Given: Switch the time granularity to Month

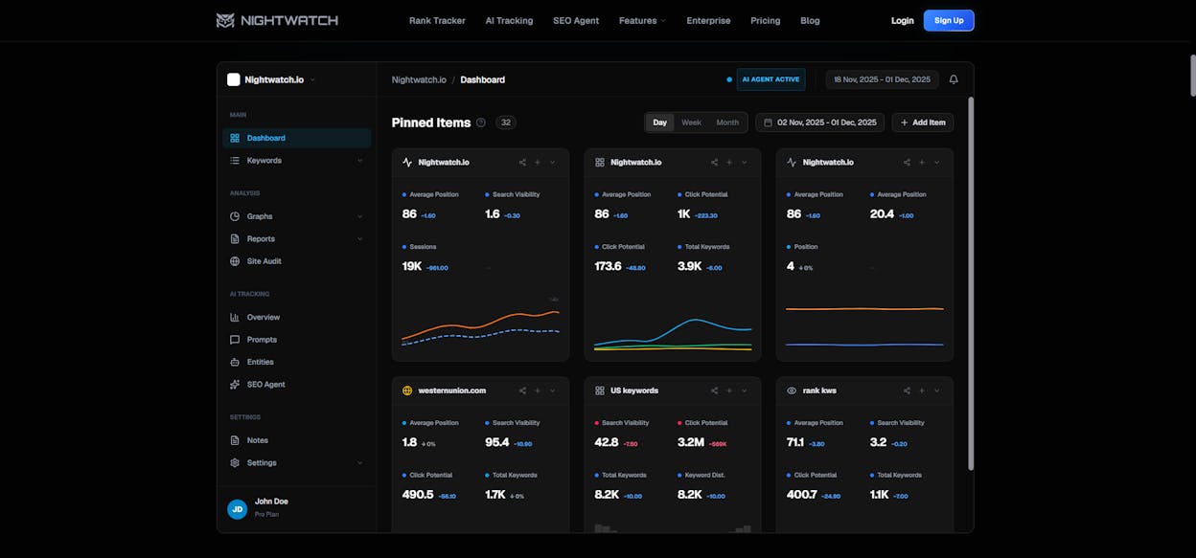Looking at the screenshot, I should click(x=727, y=123).
